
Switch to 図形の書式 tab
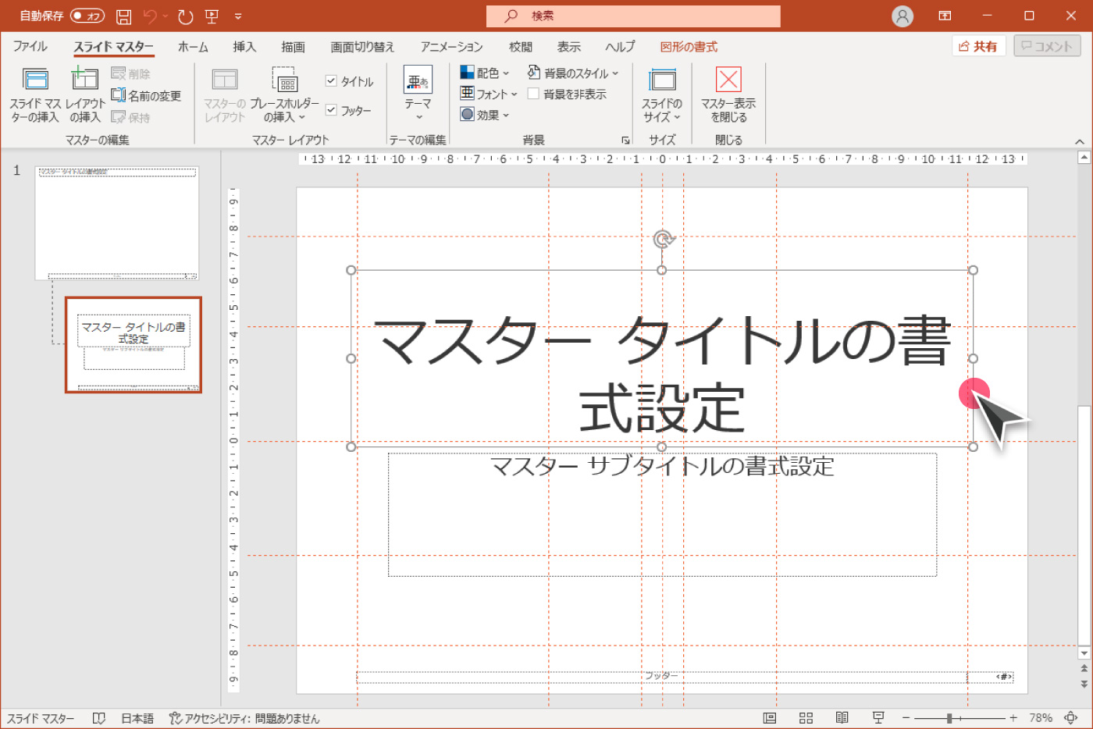pyautogui.click(x=689, y=47)
